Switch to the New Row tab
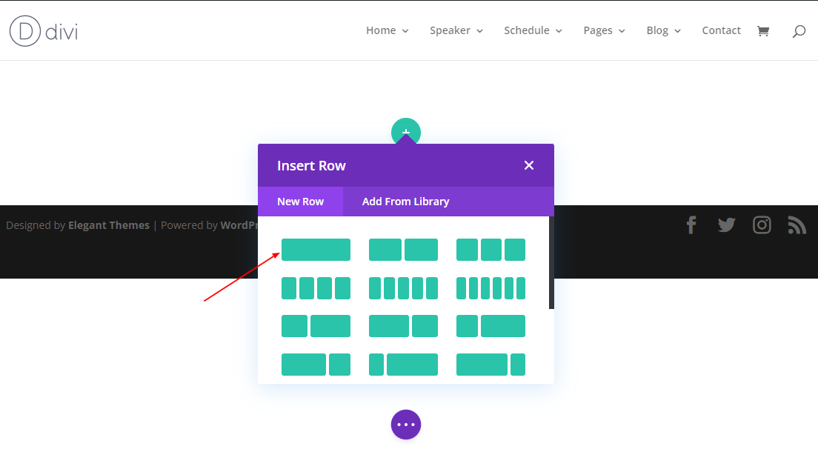818x452 pixels. (x=300, y=201)
